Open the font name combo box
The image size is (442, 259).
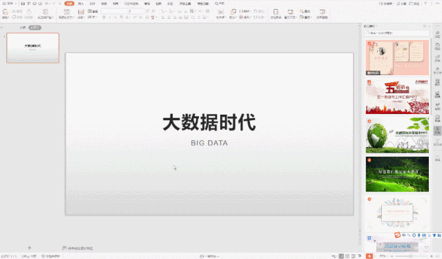click(x=115, y=11)
